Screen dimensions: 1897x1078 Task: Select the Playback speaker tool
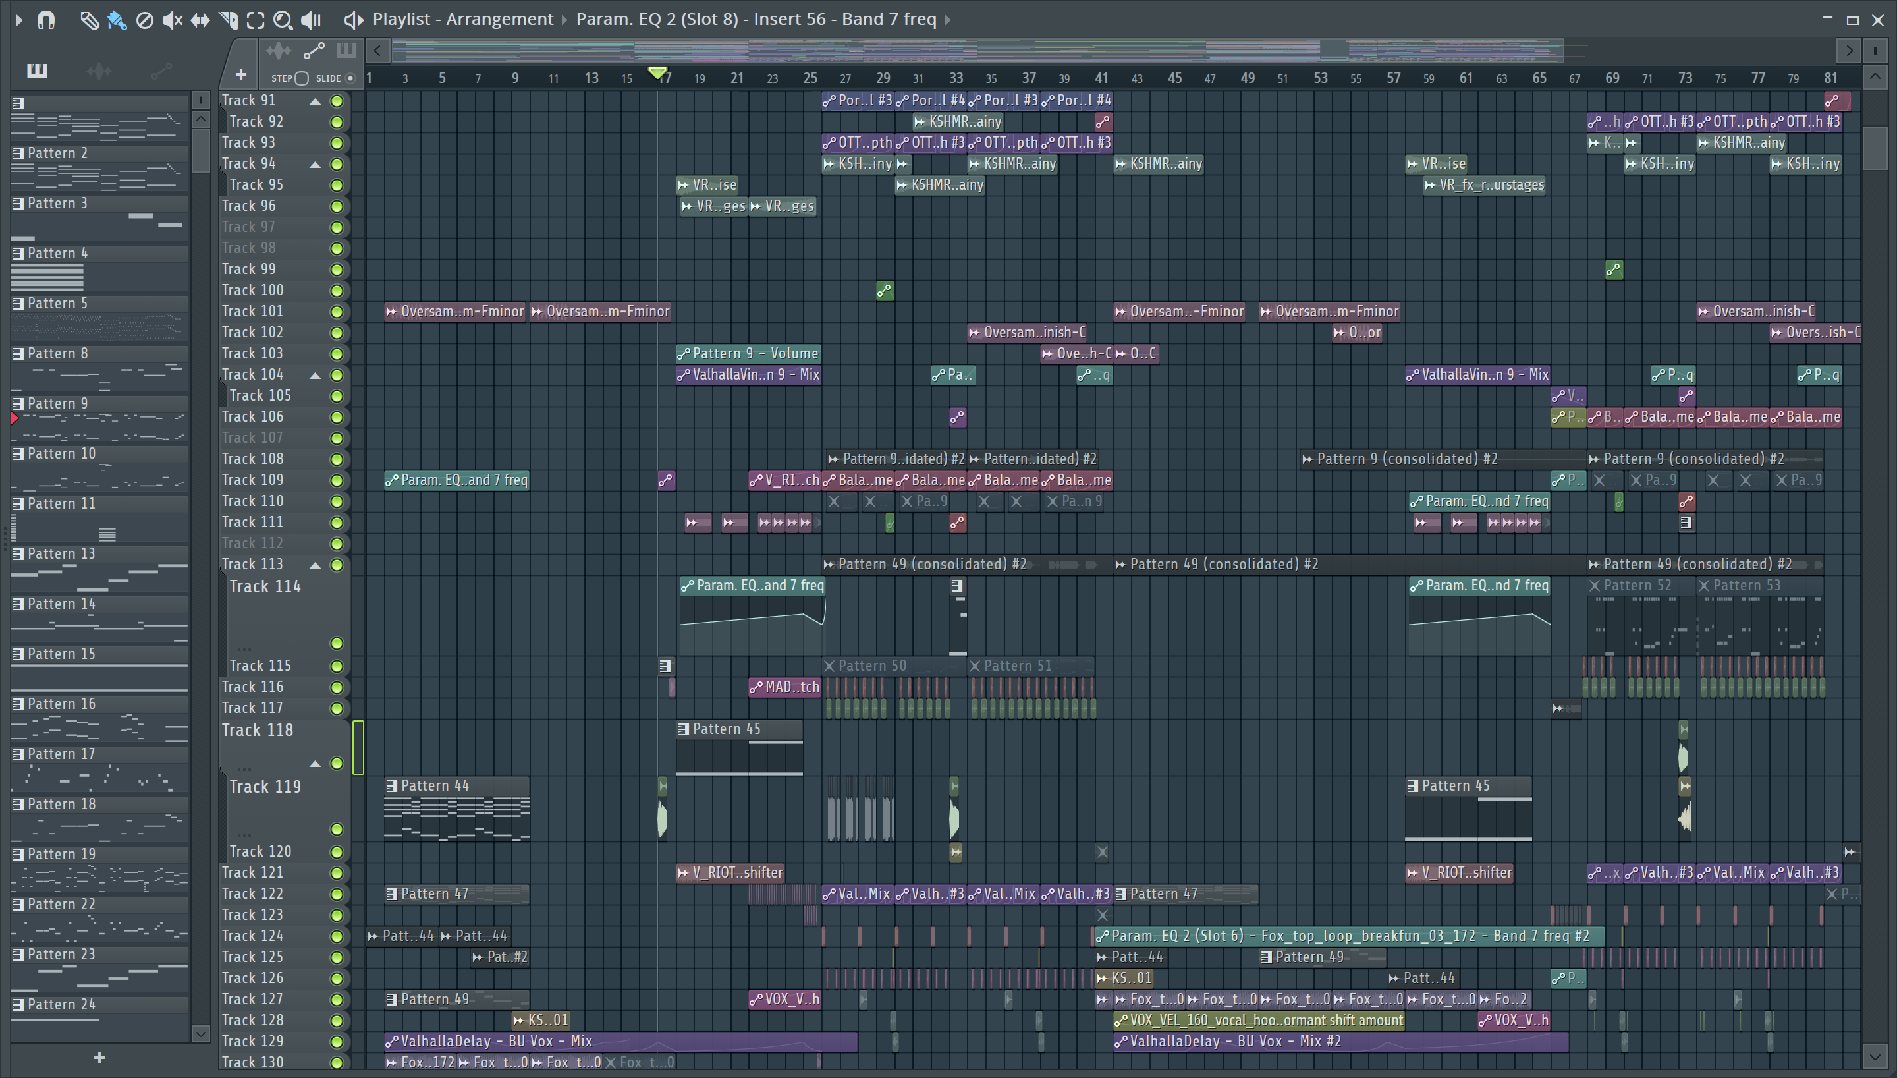(x=311, y=20)
